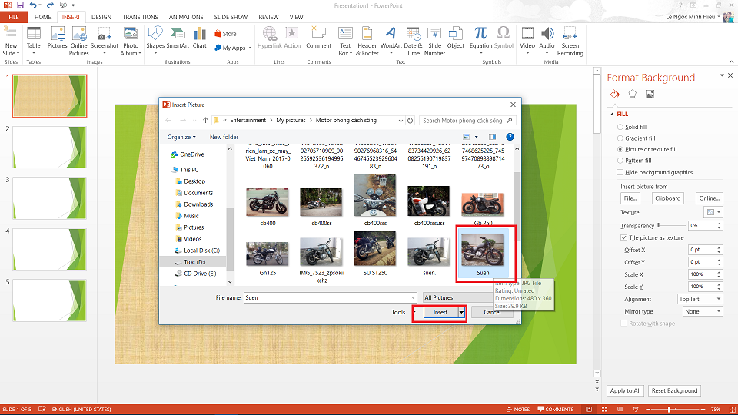Image resolution: width=738 pixels, height=415 pixels.
Task: Toggle the preview pane in dialog
Action: click(492, 137)
